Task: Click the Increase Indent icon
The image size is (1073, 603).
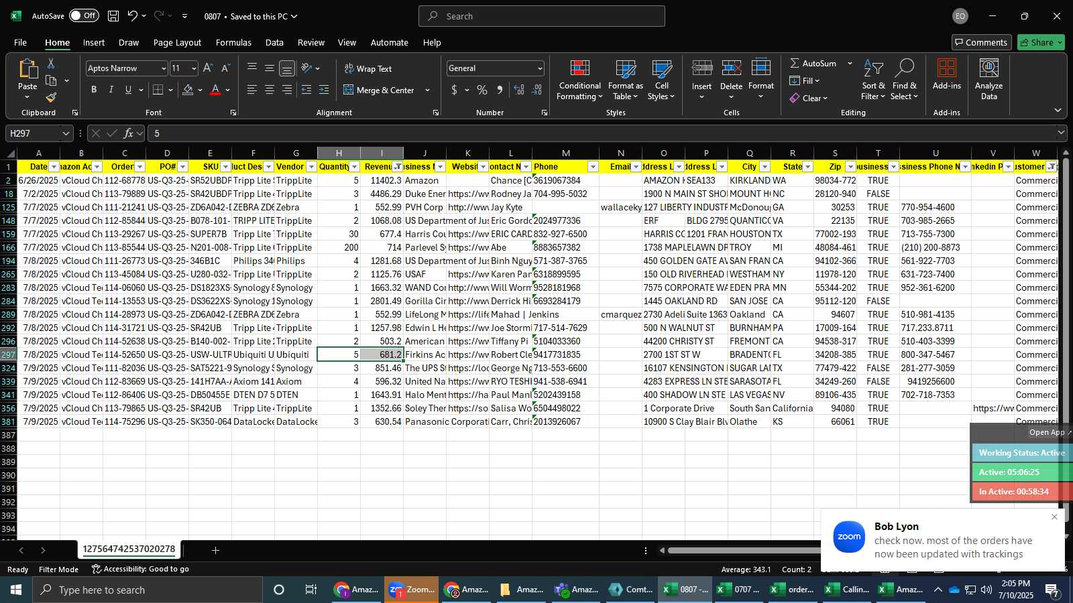Action: (x=324, y=90)
